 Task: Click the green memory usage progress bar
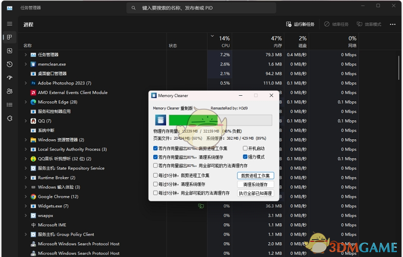click(195, 120)
